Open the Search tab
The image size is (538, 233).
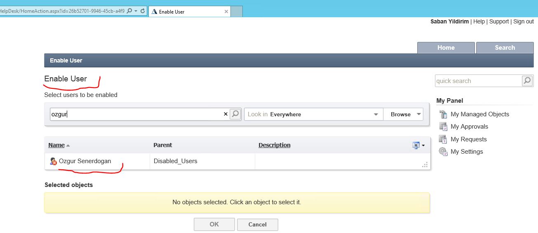tap(505, 48)
